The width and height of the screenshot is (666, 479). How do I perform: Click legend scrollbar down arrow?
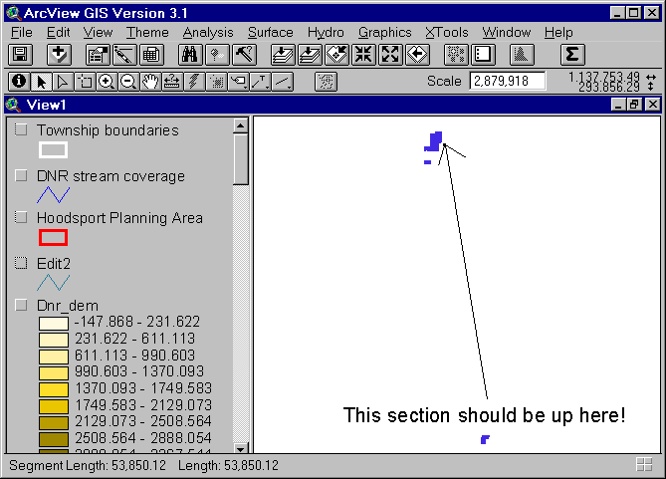(241, 449)
